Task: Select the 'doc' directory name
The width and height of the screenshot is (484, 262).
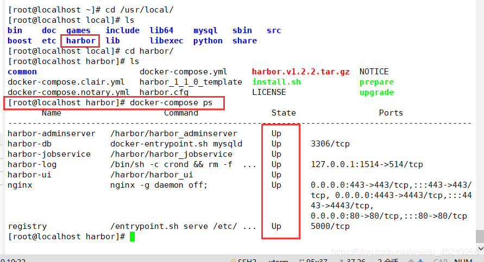Action: point(49,30)
